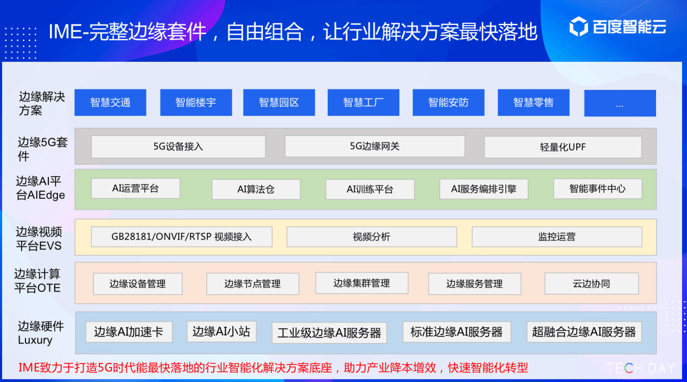Select the 视频分析 box
The width and height of the screenshot is (687, 382).
point(372,237)
